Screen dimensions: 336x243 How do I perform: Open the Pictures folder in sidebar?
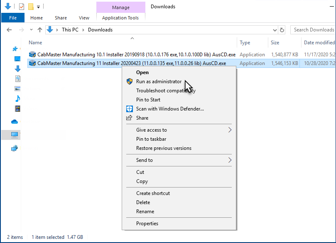pos(17,88)
